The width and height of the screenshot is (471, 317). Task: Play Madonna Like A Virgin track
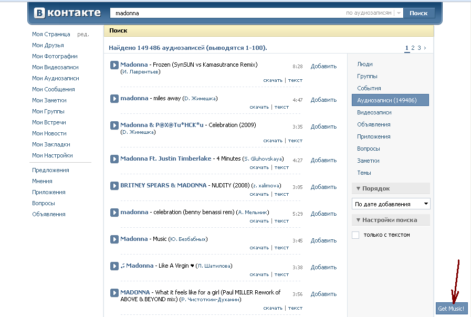click(114, 266)
